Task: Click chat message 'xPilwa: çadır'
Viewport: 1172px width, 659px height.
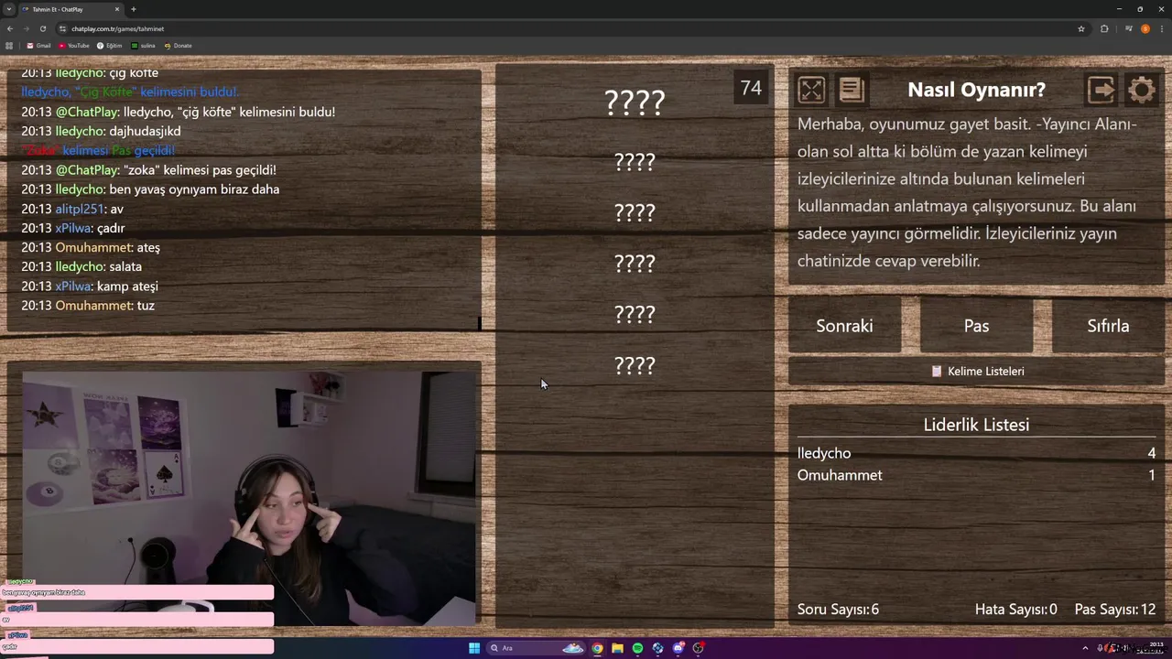Action: (x=73, y=228)
